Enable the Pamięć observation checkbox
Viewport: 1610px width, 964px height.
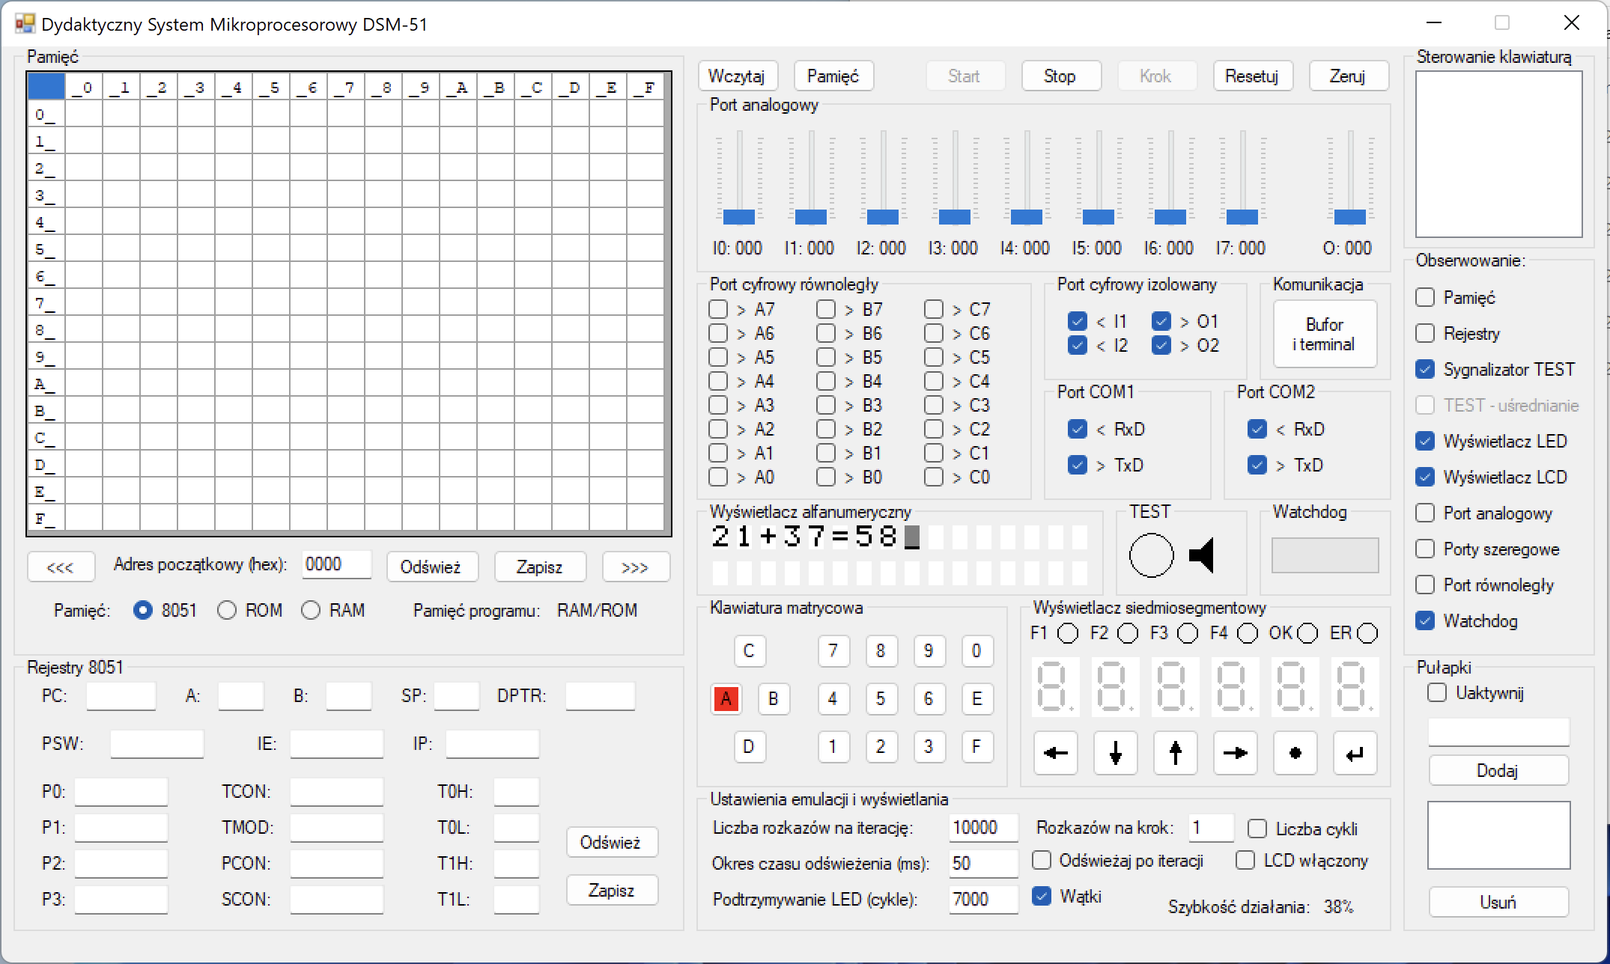click(1425, 297)
